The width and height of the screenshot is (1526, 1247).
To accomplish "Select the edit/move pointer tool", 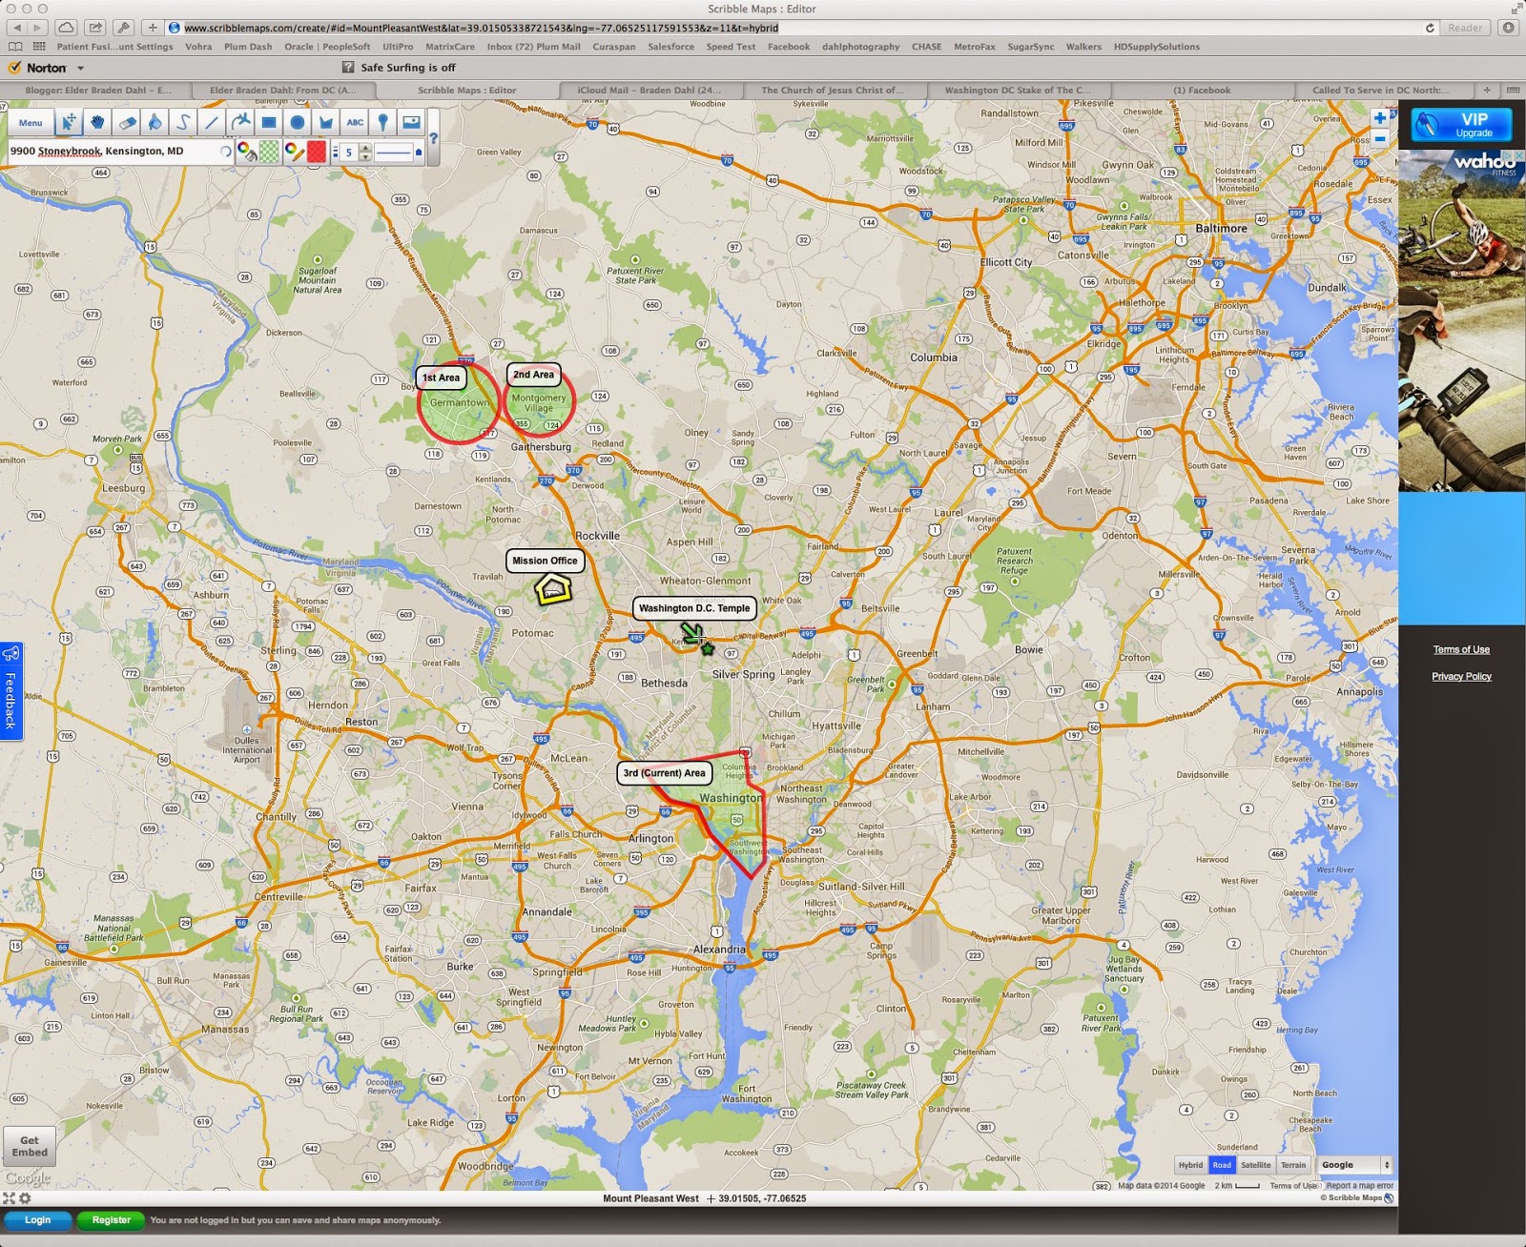I will tap(69, 122).
